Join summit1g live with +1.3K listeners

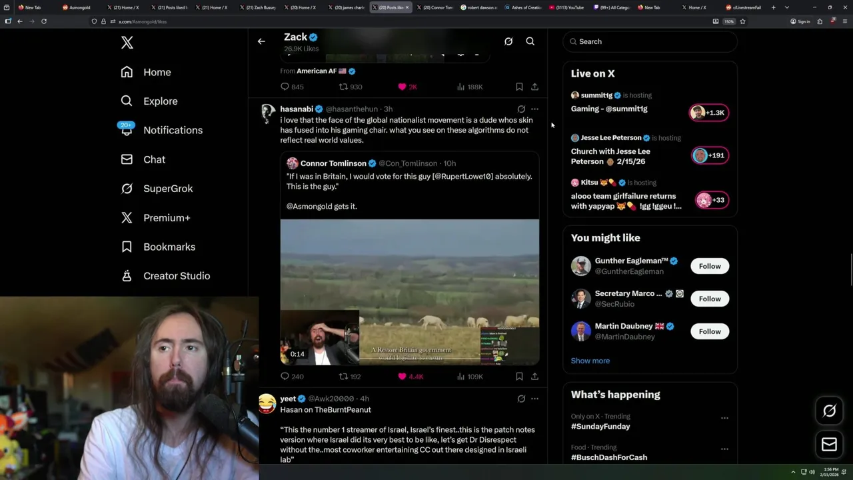click(709, 113)
